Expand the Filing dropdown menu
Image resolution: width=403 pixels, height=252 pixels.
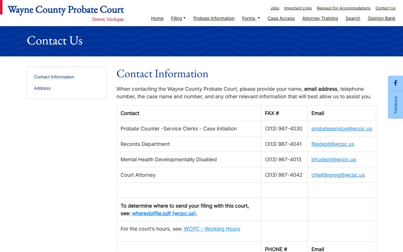pyautogui.click(x=178, y=18)
